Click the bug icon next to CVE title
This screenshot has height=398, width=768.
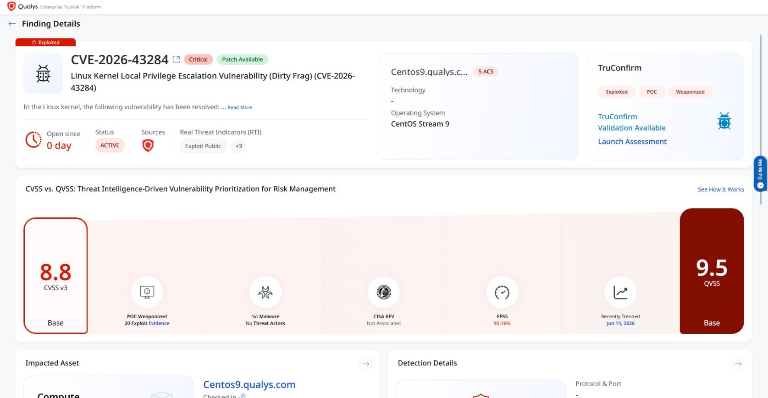(43, 73)
